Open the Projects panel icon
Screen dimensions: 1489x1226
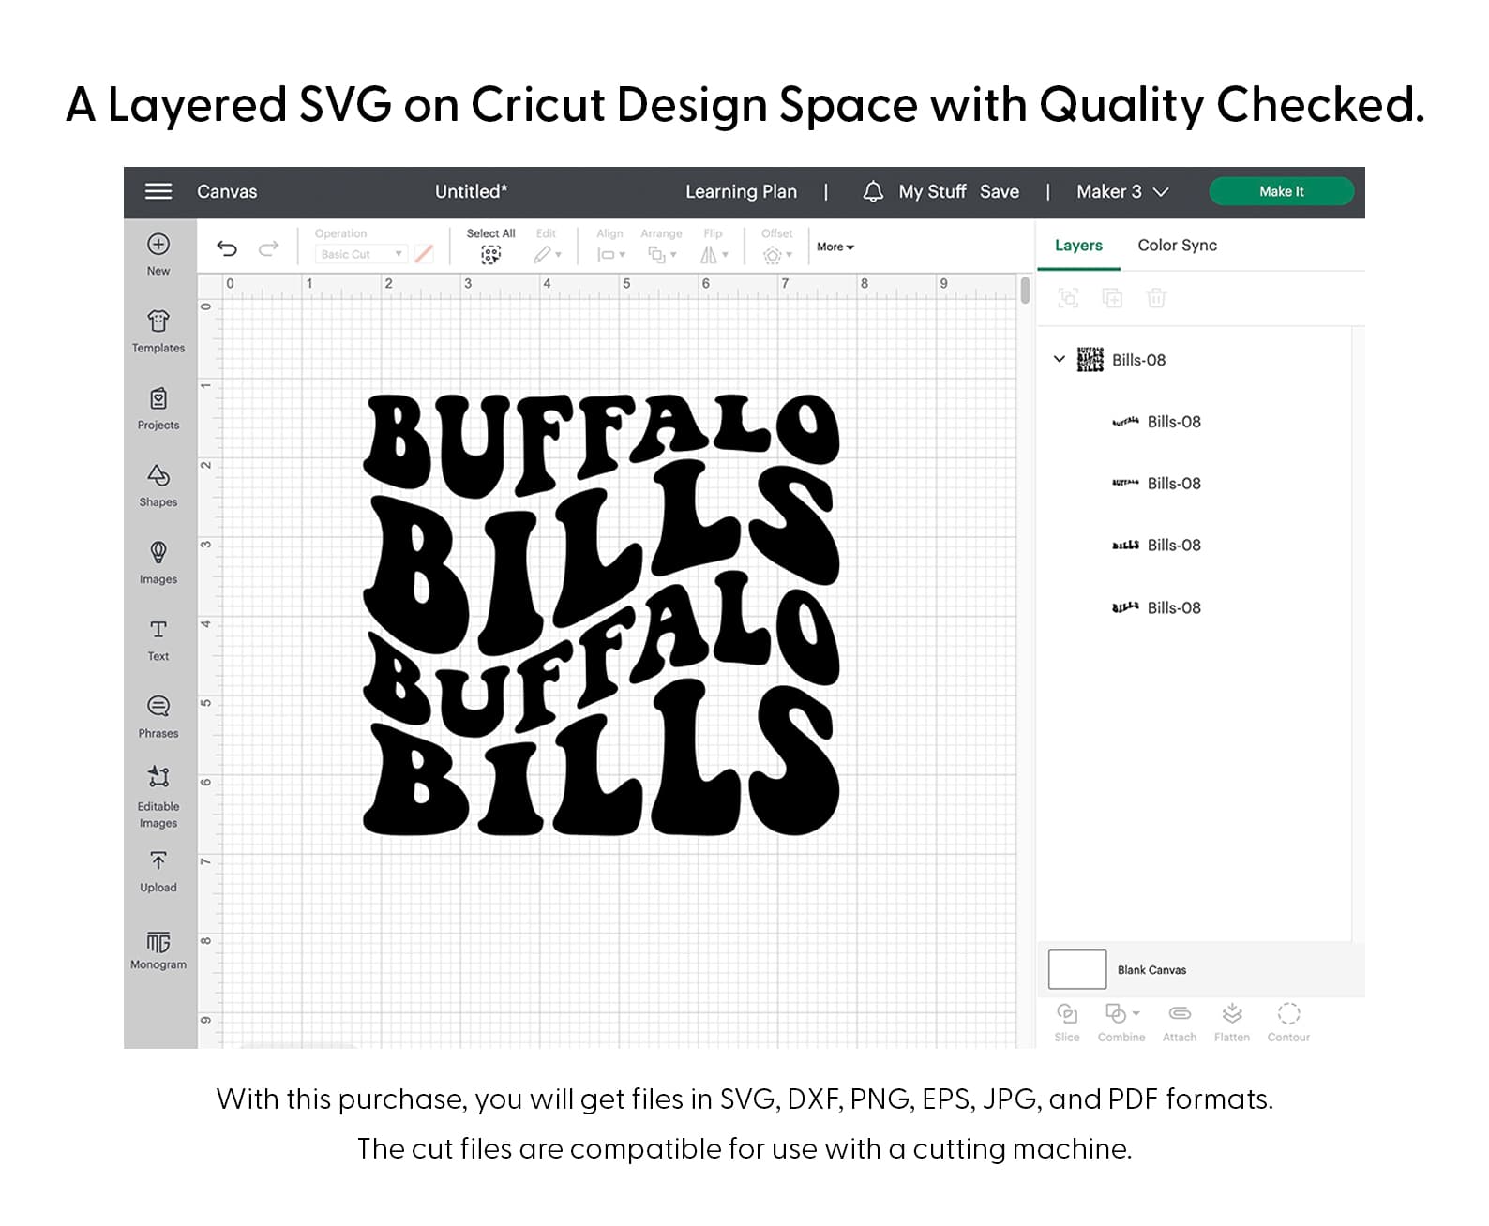(x=158, y=398)
